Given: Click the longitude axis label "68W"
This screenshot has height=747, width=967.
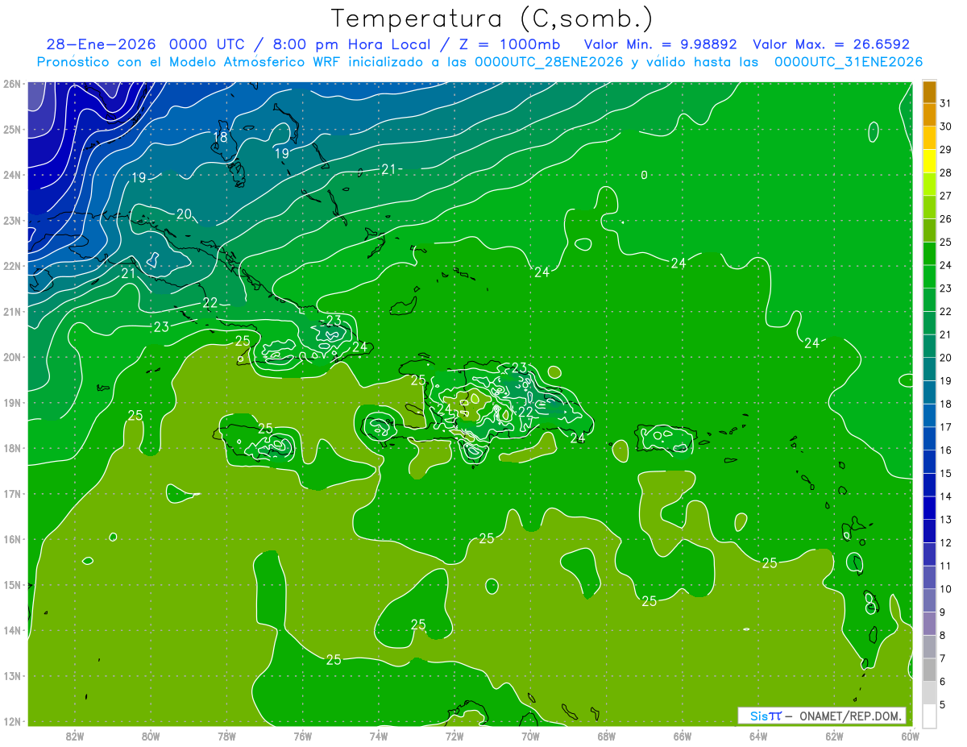Looking at the screenshot, I should pyautogui.click(x=606, y=735).
